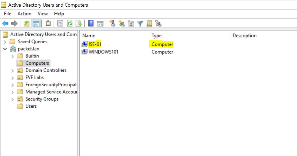Expand the EVE Labs node
297x156 pixels.
[x=12, y=78]
